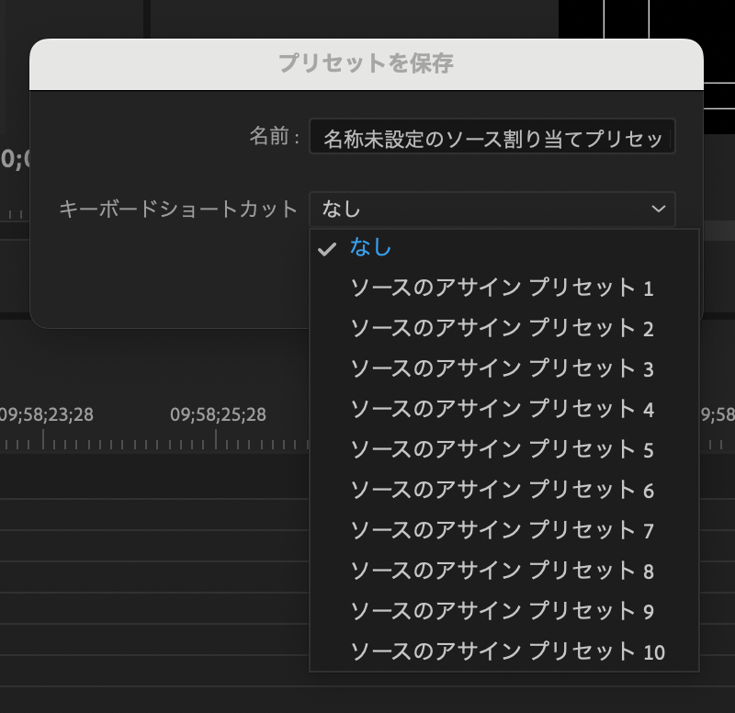Select ソースのアサイン プリセット 3
The image size is (735, 713).
click(502, 369)
